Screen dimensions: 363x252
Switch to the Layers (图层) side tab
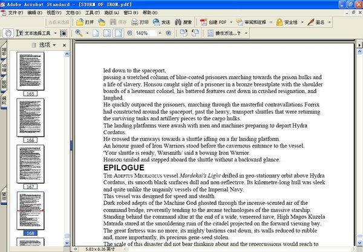tap(4, 83)
